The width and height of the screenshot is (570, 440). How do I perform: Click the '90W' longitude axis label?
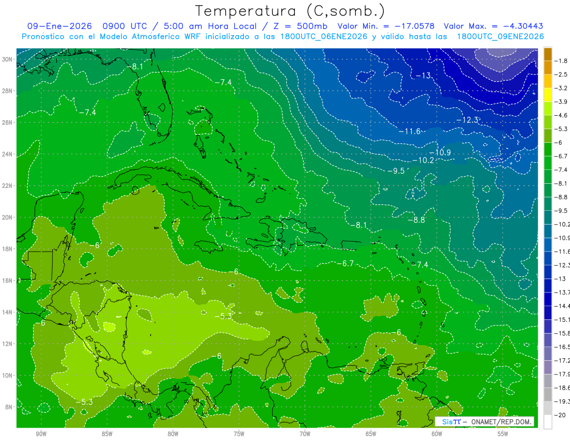click(x=41, y=434)
